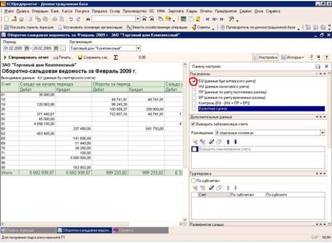Collapse the Дополнительные данные section
Image resolution: width=332 pixels, height=243 pixels.
[325, 117]
